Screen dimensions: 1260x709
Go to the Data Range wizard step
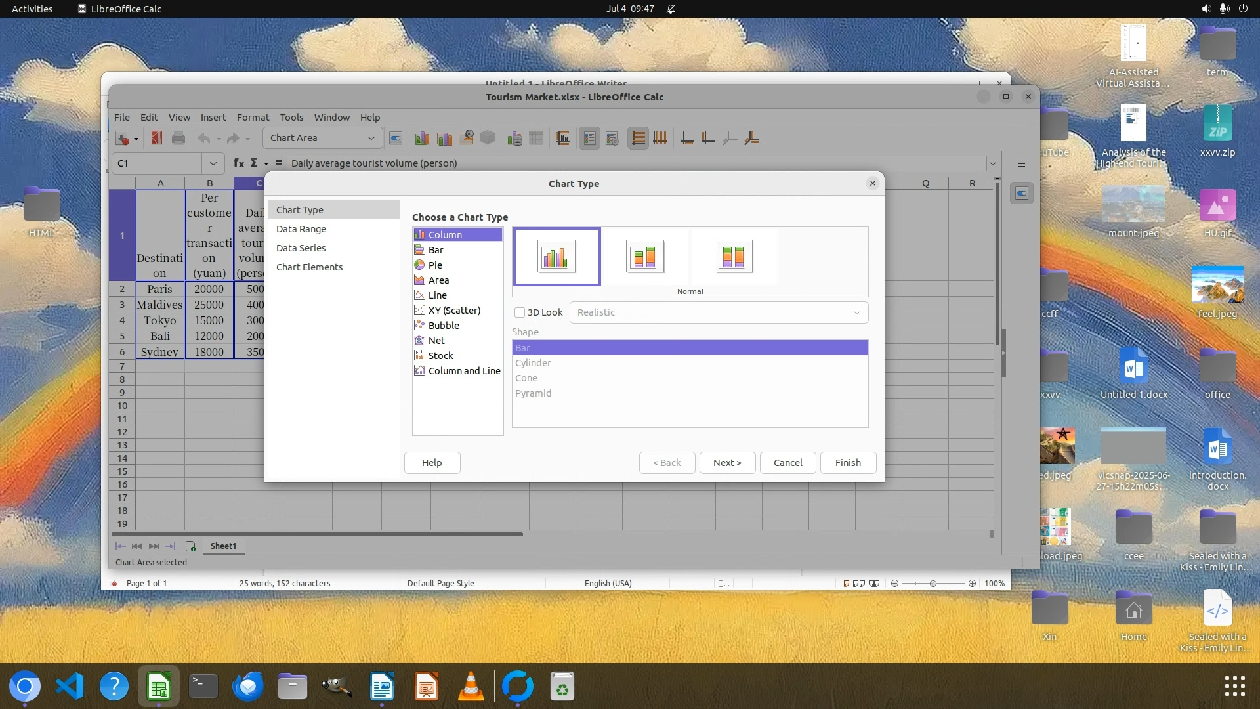(x=301, y=229)
